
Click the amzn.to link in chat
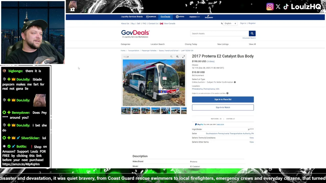pyautogui.click(x=21, y=164)
